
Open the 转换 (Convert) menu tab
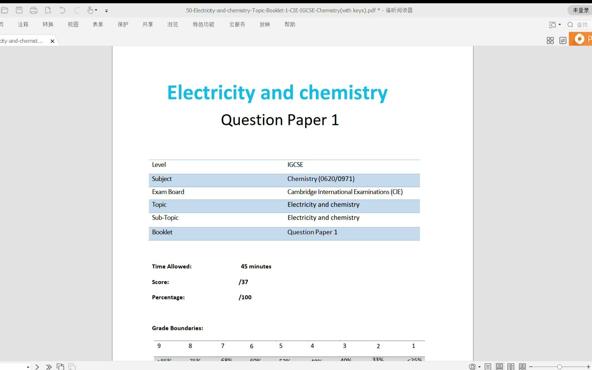click(x=48, y=24)
